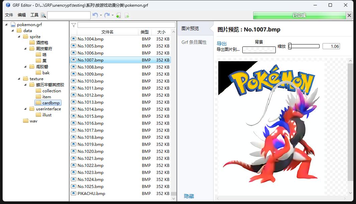Image resolution: width=356 pixels, height=204 pixels.
Task: Collapse the userinterface folder node
Action: [x=25, y=109]
